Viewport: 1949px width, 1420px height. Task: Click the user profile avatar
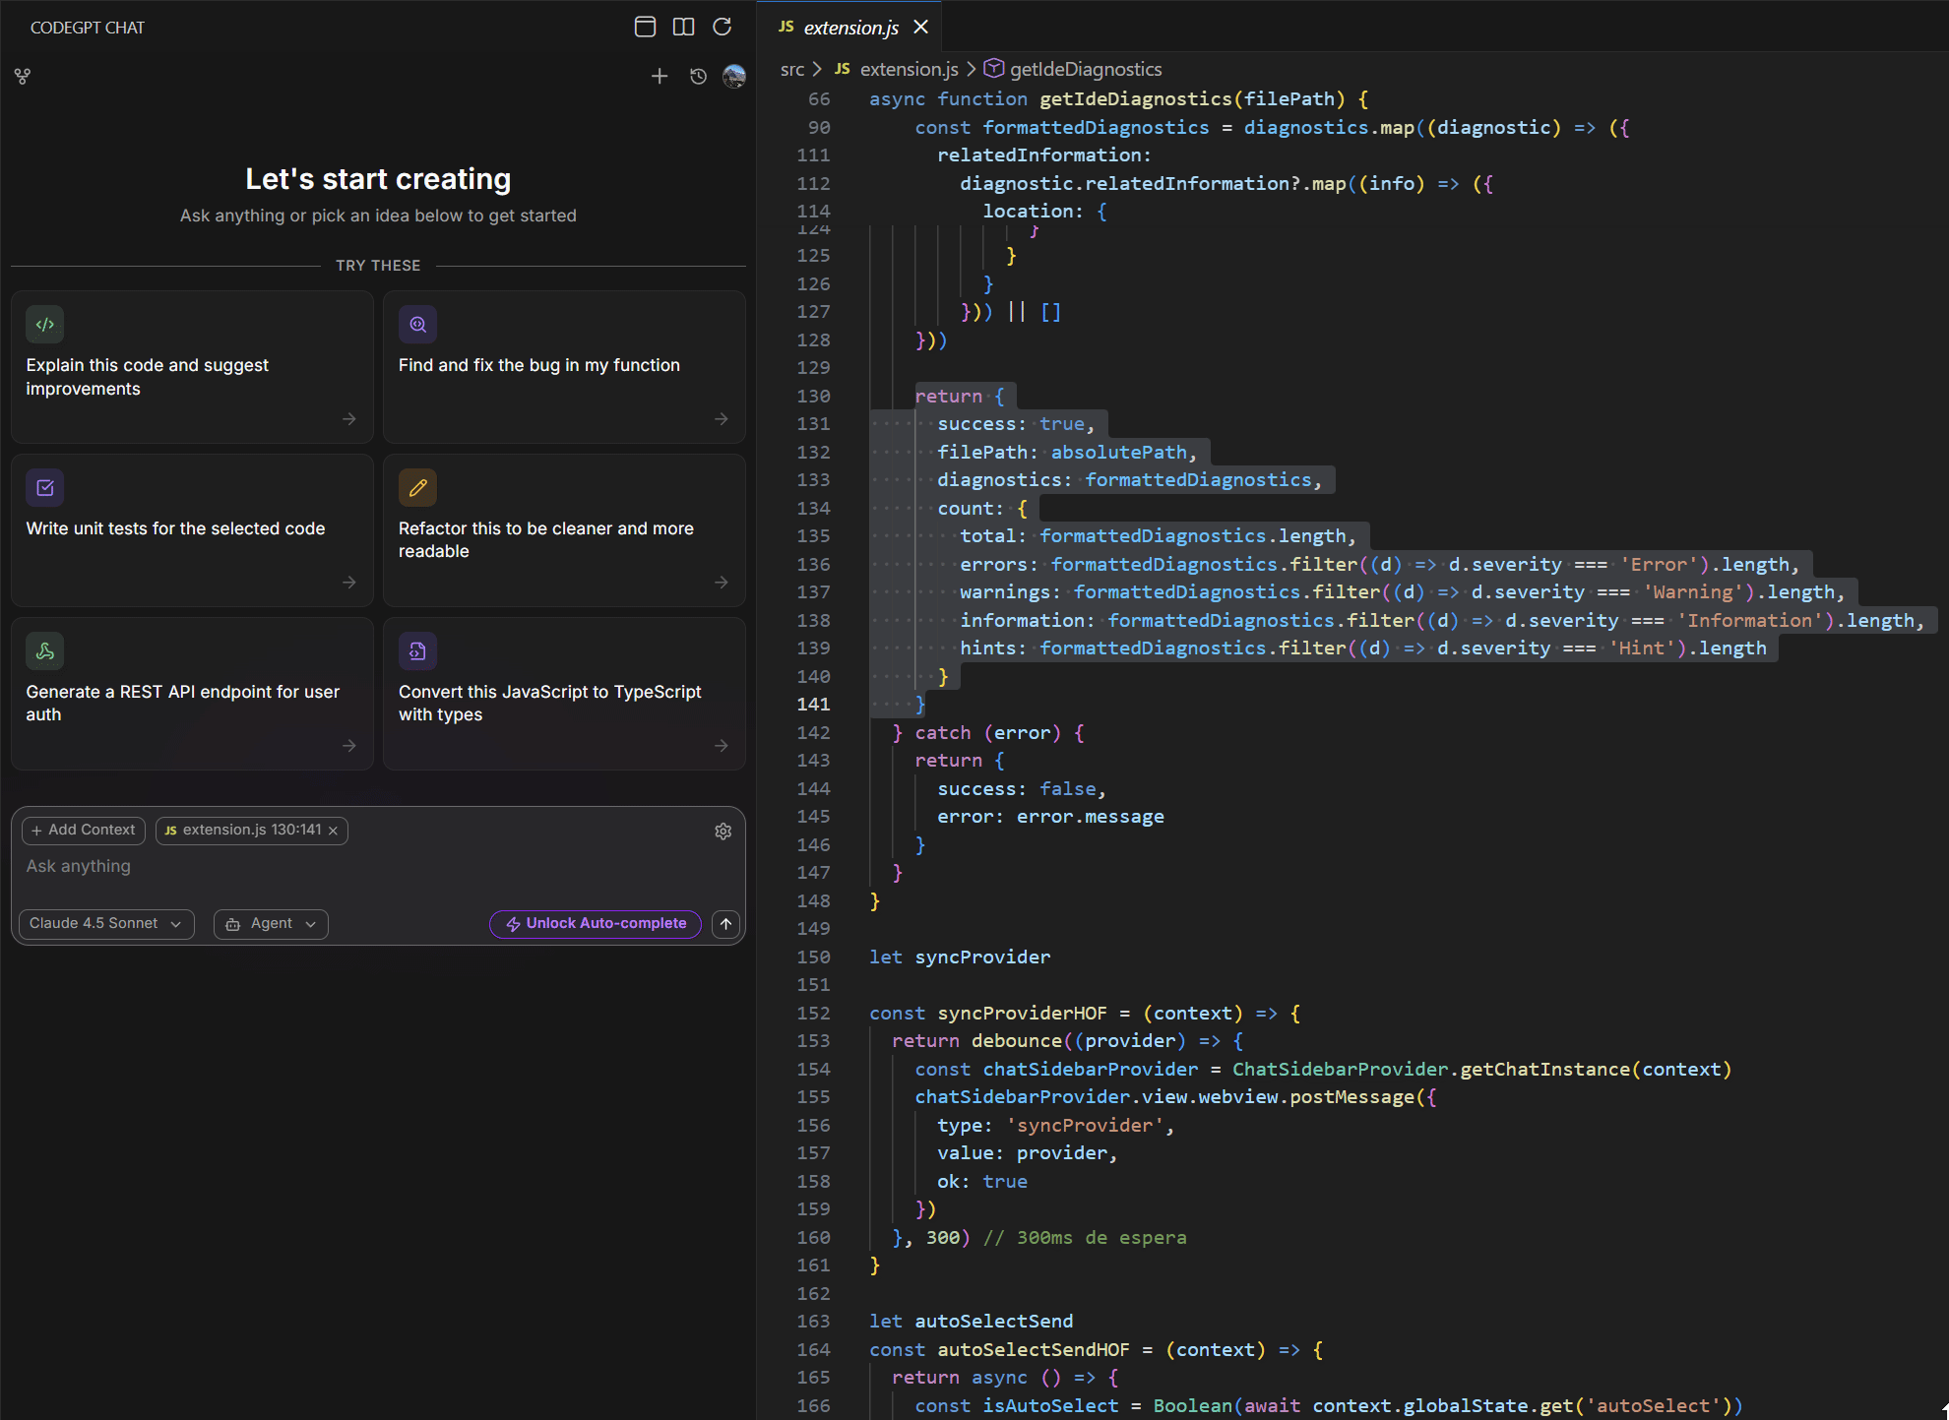click(x=734, y=77)
